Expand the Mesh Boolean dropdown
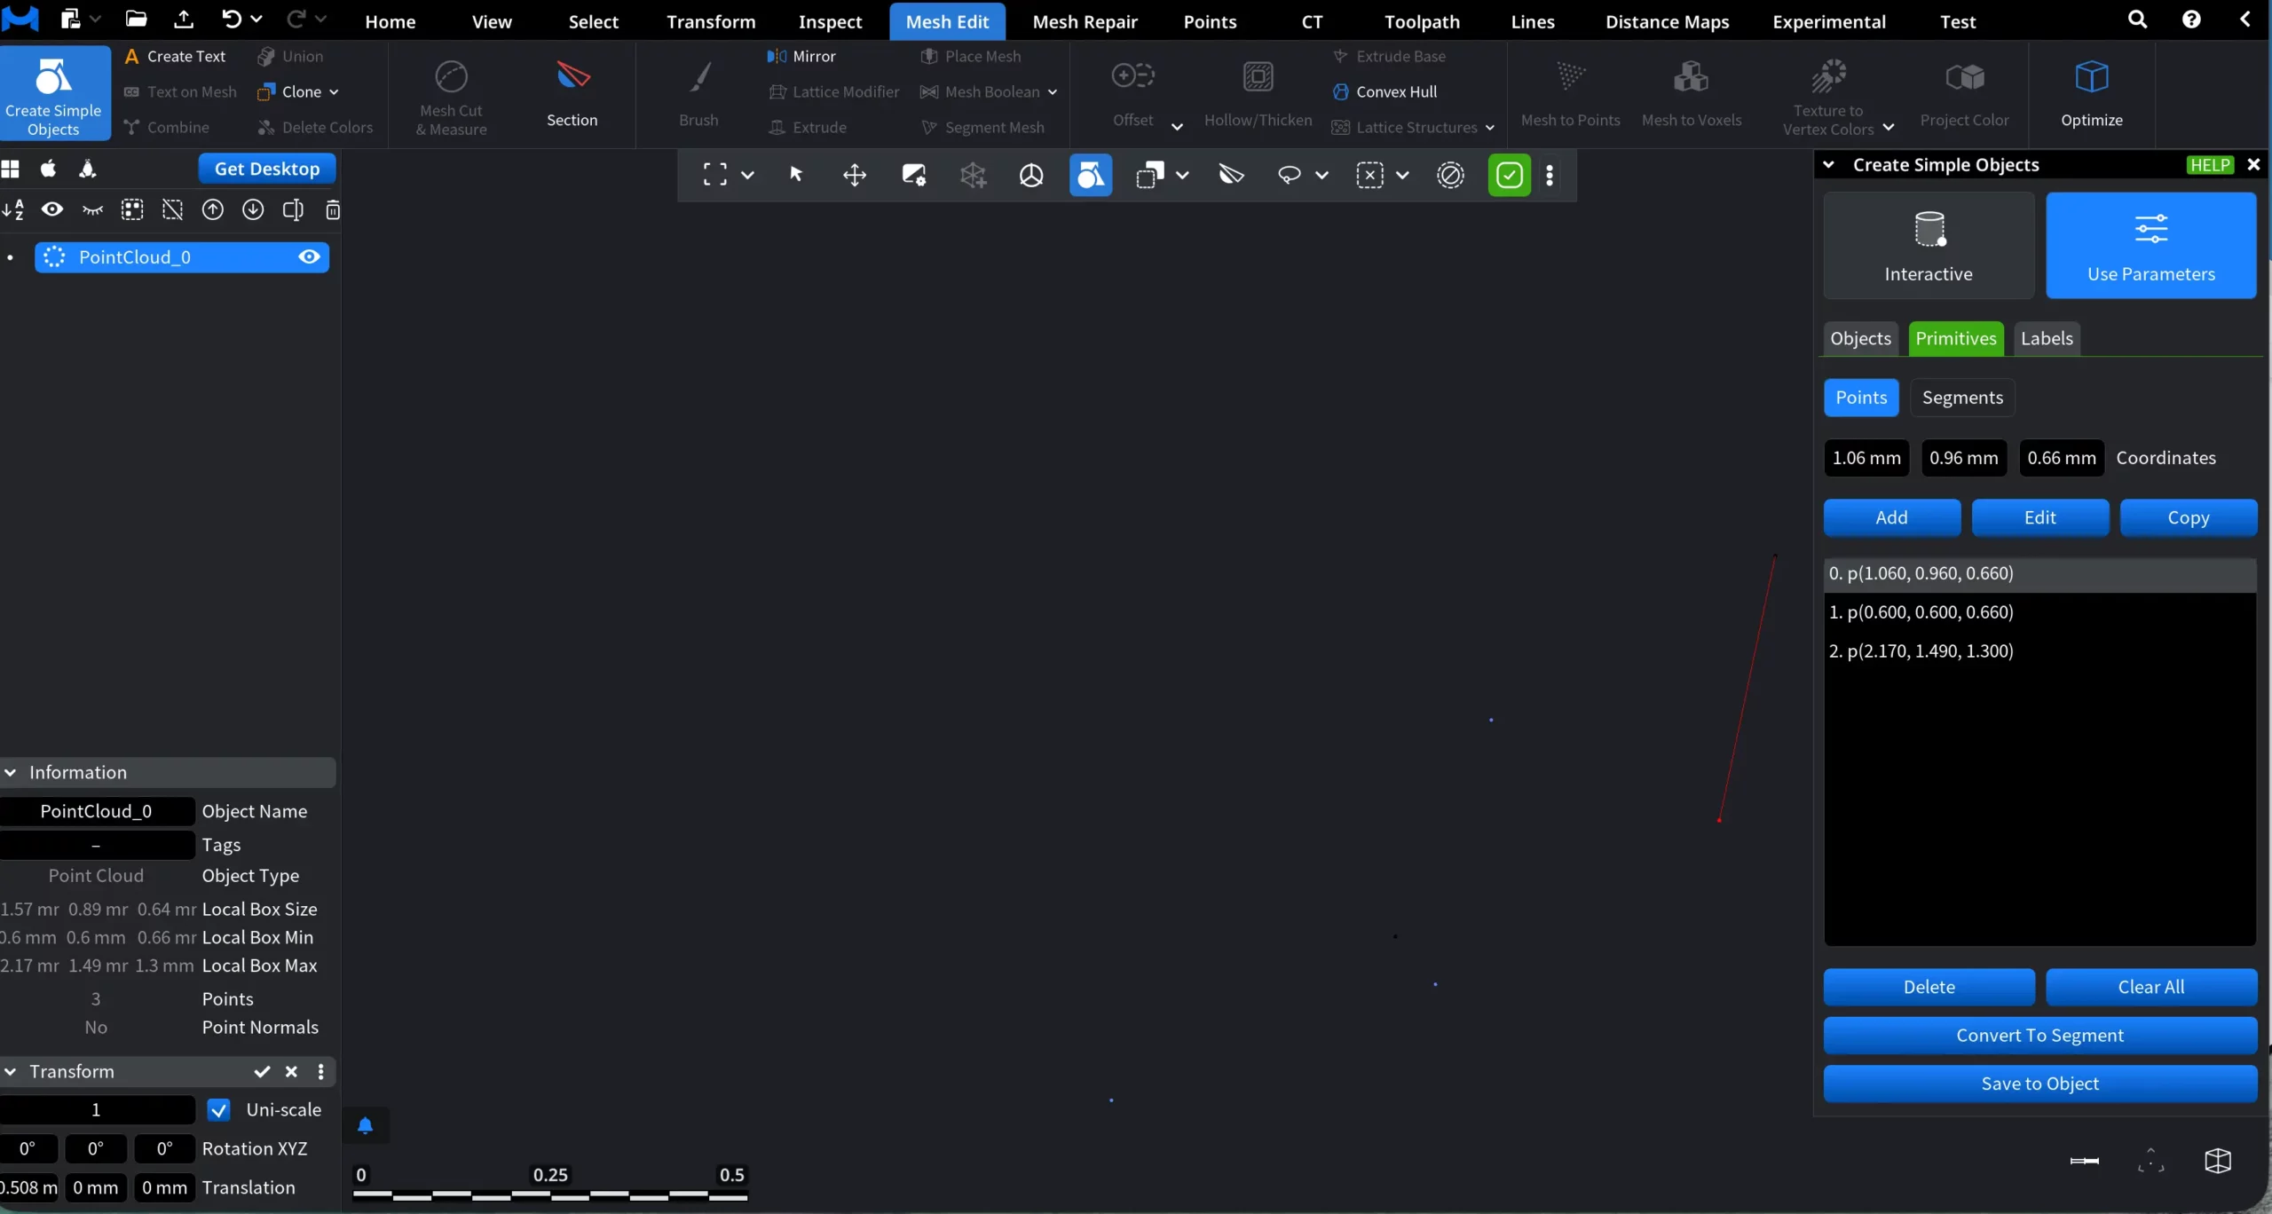This screenshot has height=1214, width=2272. coord(1053,92)
